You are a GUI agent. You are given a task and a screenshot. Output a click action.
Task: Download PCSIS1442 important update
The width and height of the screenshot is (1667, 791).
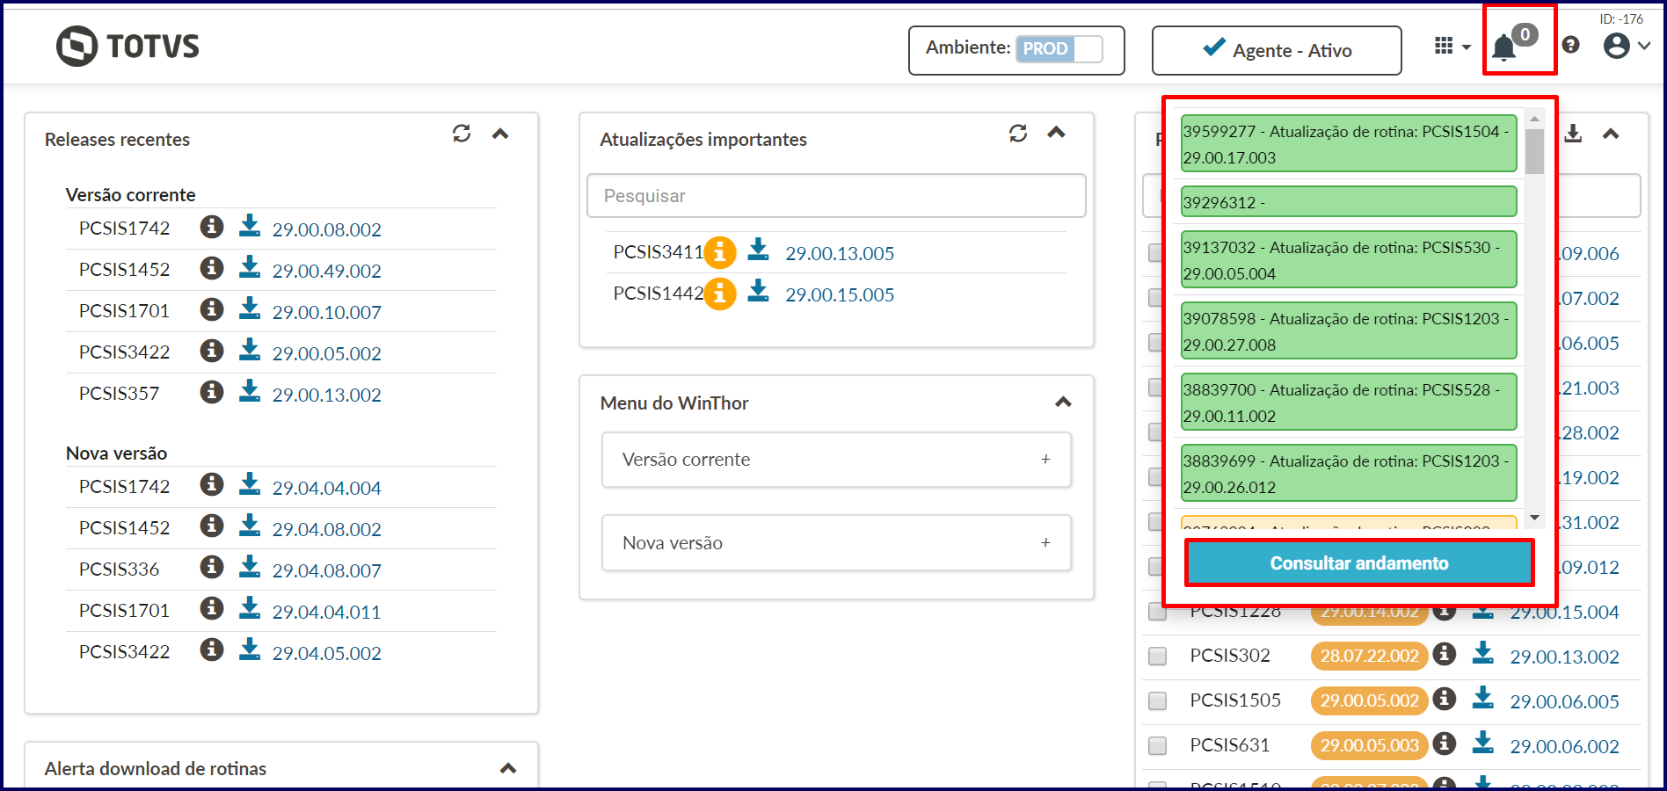click(x=758, y=292)
